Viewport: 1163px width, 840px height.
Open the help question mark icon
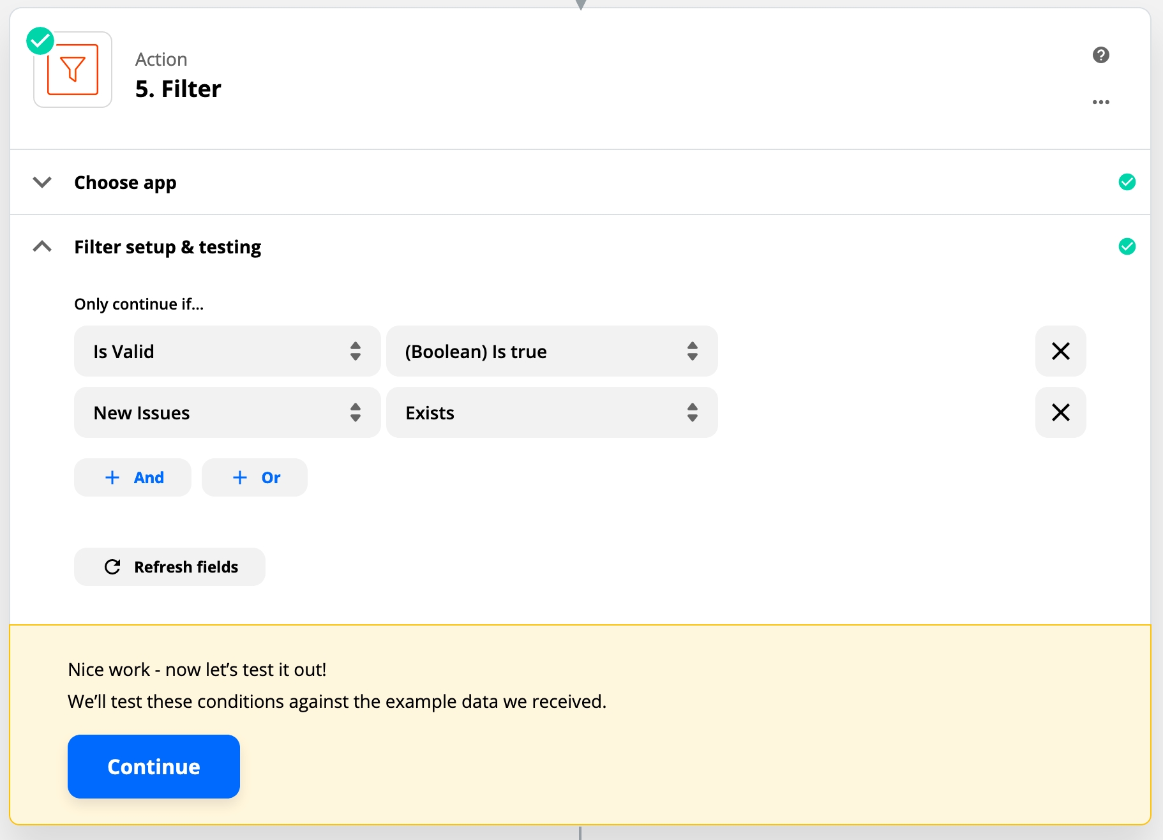tap(1100, 56)
